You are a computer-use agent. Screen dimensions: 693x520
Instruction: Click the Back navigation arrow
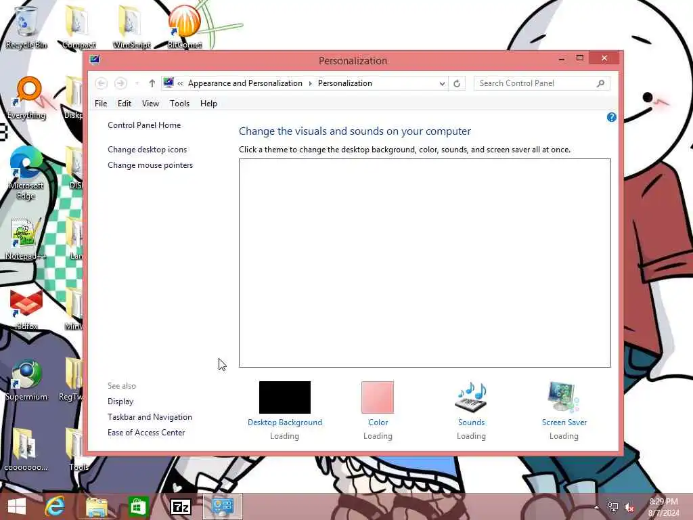tap(102, 83)
